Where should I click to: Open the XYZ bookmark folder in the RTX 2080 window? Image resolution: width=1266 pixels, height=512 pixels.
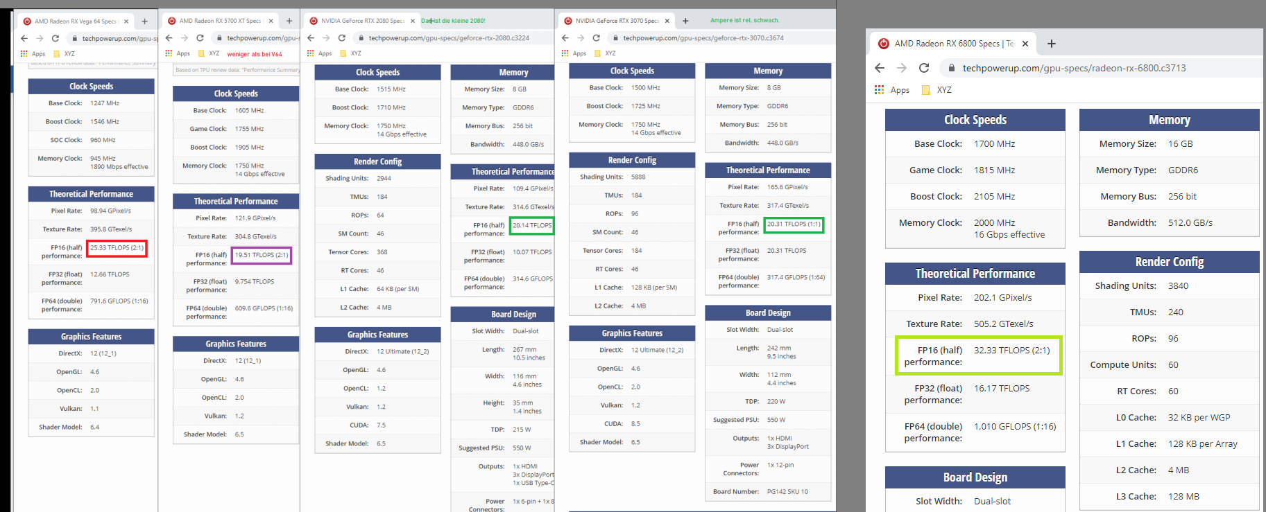point(350,53)
